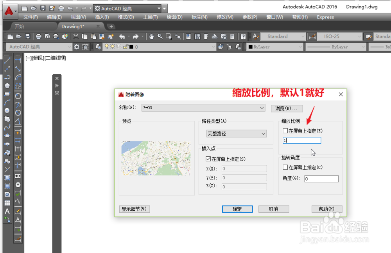391x253 pixels.
Task: Click the rotation angle input field
Action: pyautogui.click(x=321, y=179)
